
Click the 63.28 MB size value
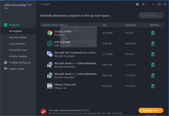point(107,86)
